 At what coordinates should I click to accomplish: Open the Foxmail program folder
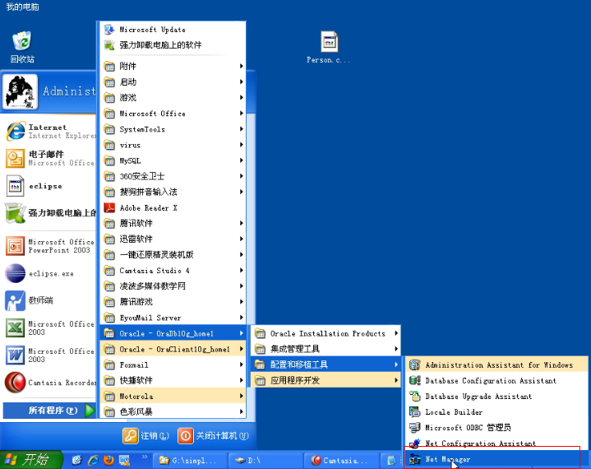(173, 365)
